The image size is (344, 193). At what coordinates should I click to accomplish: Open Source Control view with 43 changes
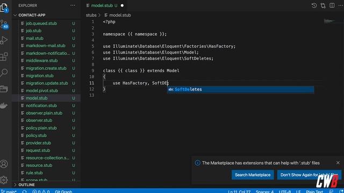[x=4, y=24]
